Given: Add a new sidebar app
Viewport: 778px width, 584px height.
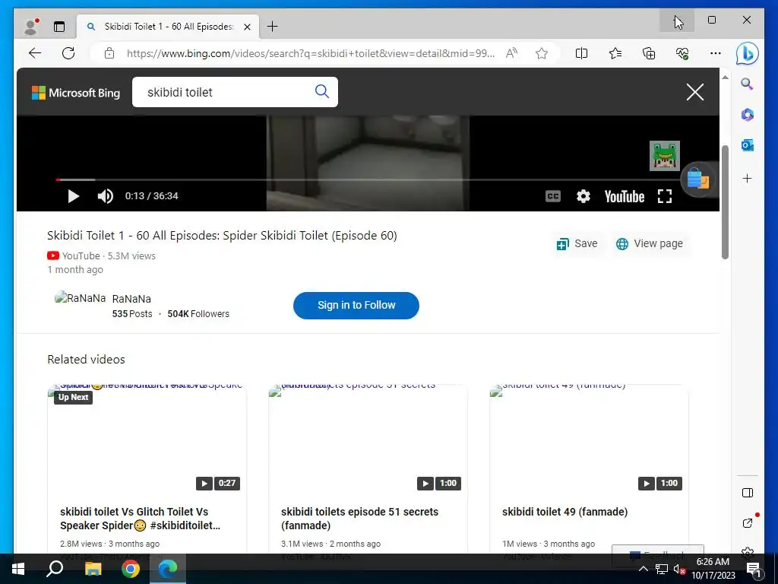Looking at the screenshot, I should (x=748, y=178).
